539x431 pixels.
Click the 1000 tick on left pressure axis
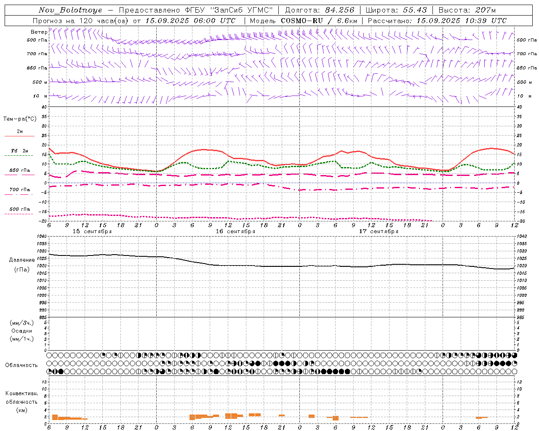pyautogui.click(x=42, y=295)
